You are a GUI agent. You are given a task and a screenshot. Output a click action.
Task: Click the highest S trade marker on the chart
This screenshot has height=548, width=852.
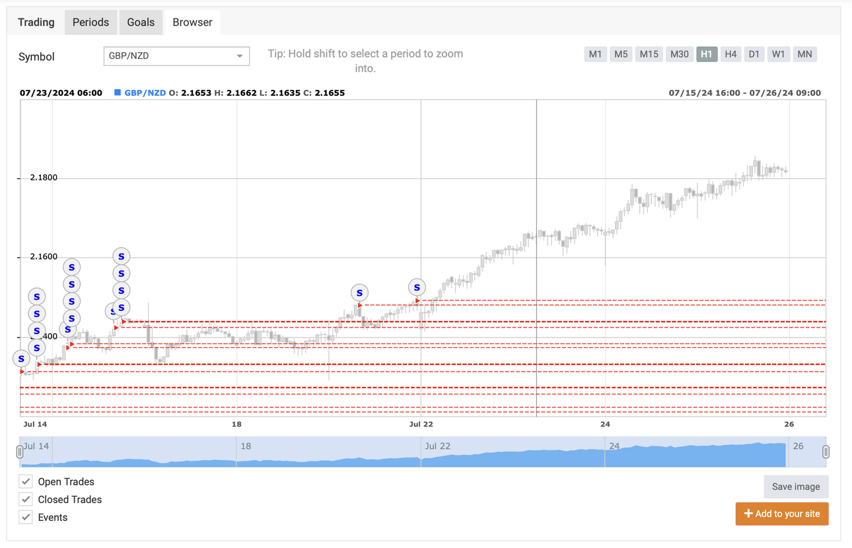coord(121,256)
